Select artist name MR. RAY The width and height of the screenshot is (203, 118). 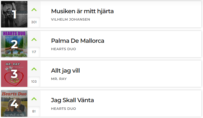tap(59, 79)
